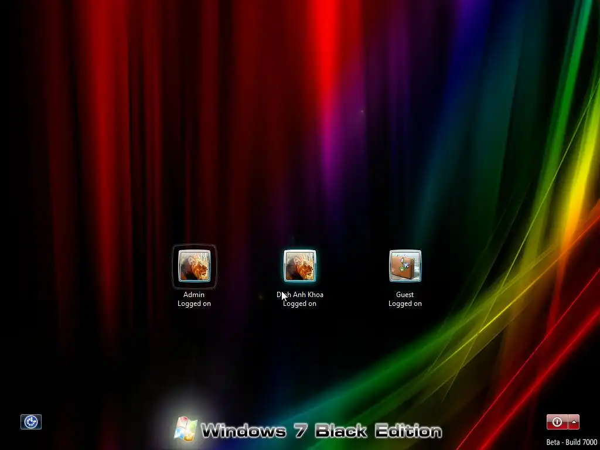Choose the Dinh Anh Khoa account picture
This screenshot has height=450, width=600.
pyautogui.click(x=300, y=266)
